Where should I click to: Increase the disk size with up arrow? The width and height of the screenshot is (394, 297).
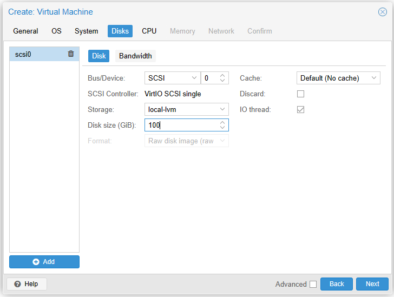coord(222,123)
